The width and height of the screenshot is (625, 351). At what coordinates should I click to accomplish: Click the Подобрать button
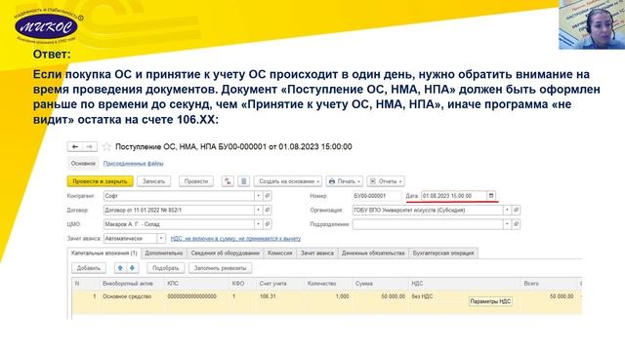[x=166, y=268]
